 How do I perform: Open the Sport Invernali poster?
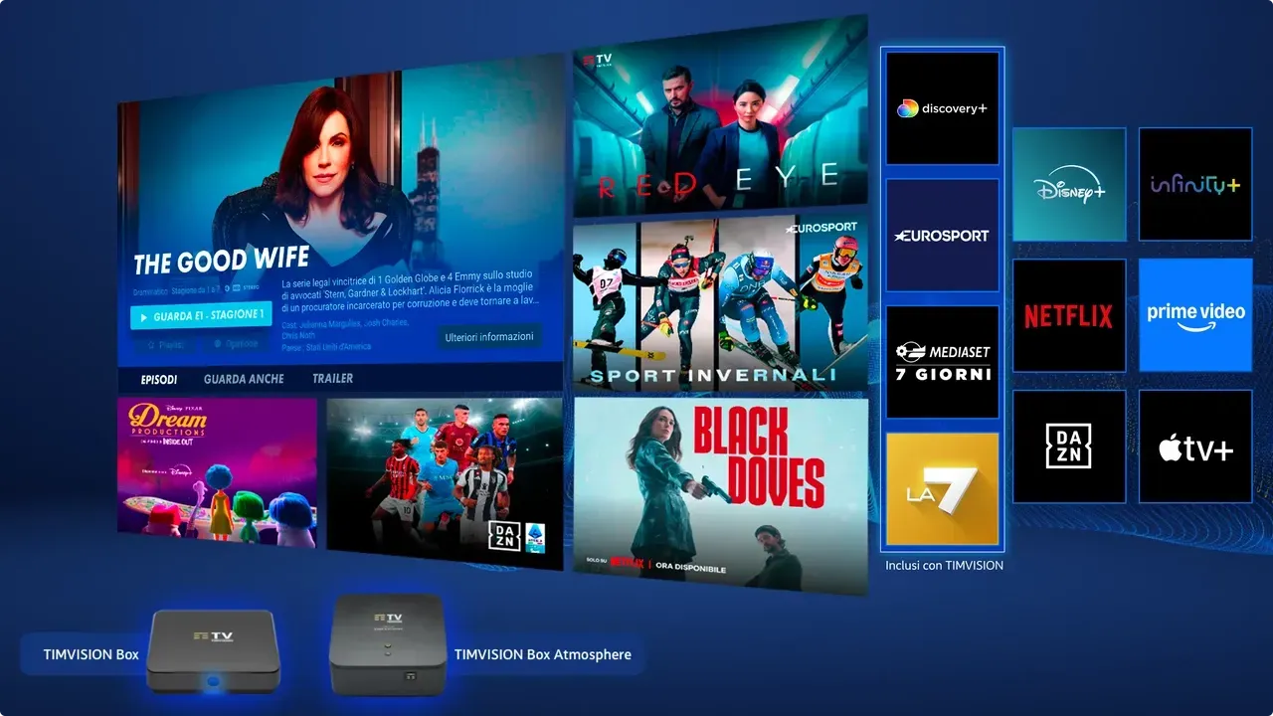pyautogui.click(x=721, y=302)
